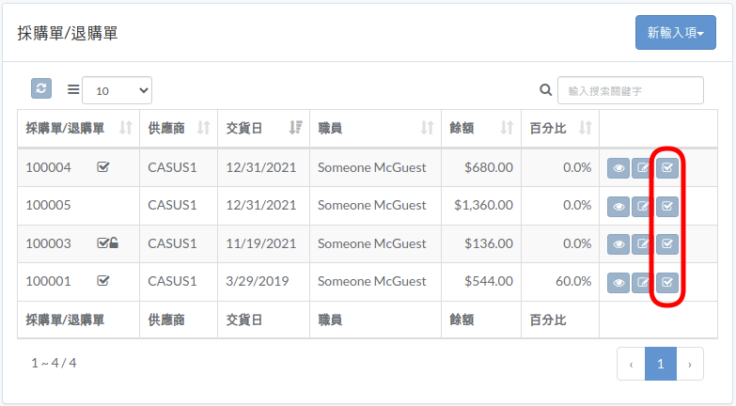Screen dimensions: 736x406
Task: View purchase order 100003 with eye icon
Action: [619, 244]
